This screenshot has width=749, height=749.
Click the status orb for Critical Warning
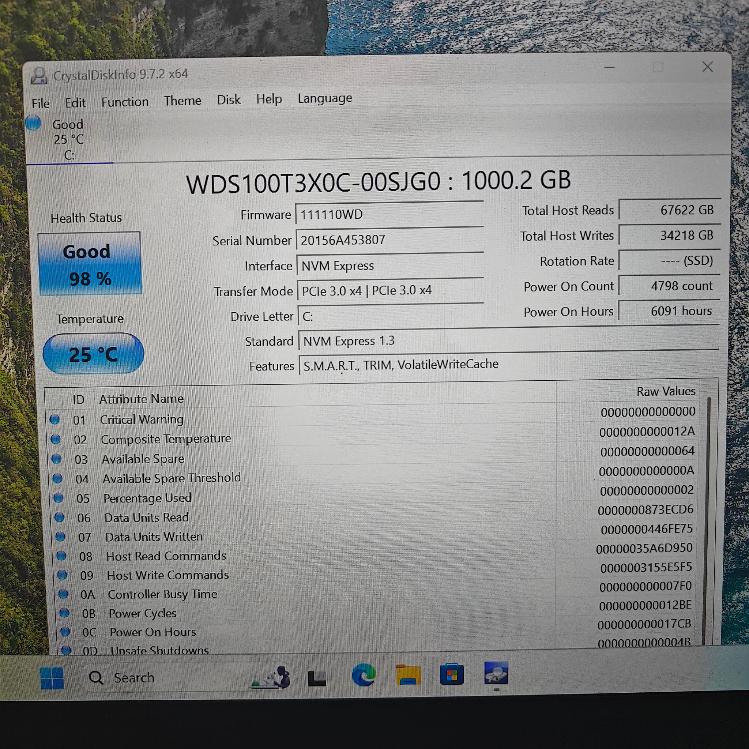(x=54, y=419)
